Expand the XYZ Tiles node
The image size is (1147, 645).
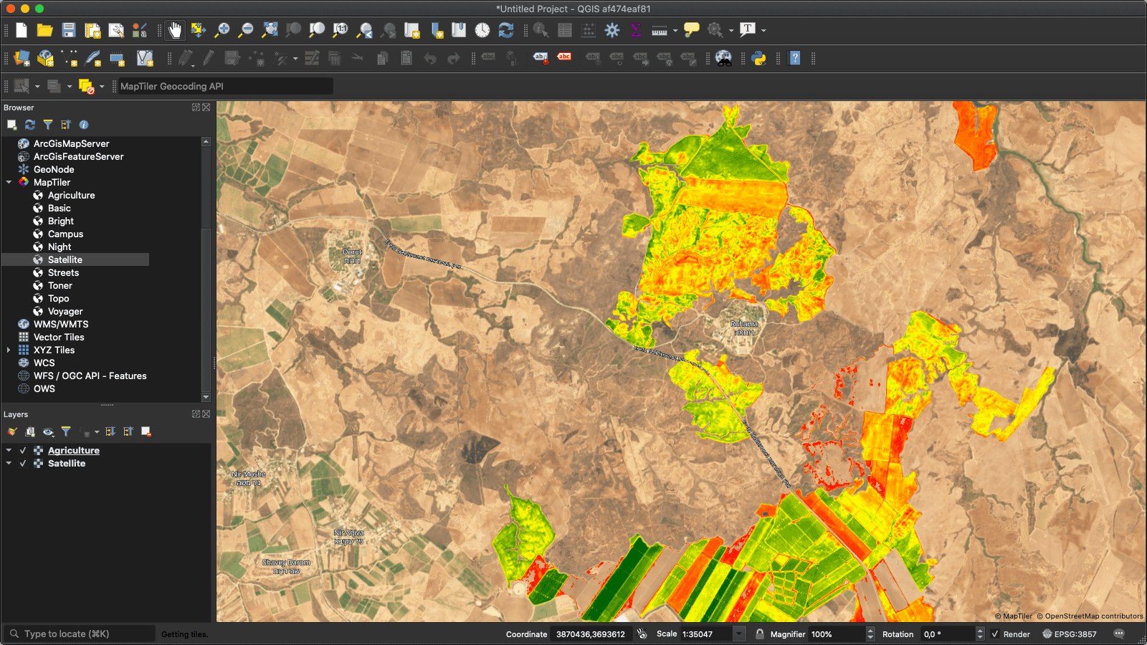click(x=8, y=350)
